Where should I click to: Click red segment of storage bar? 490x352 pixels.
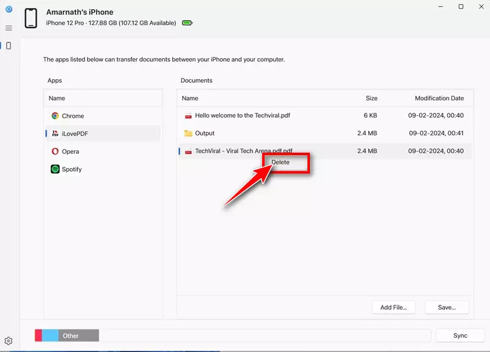point(39,335)
